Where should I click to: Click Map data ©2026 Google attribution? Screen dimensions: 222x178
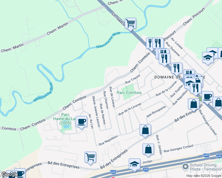(204, 176)
